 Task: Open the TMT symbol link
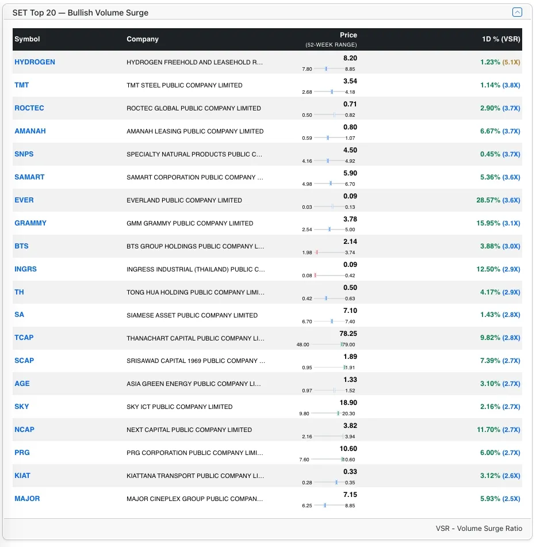(21, 85)
